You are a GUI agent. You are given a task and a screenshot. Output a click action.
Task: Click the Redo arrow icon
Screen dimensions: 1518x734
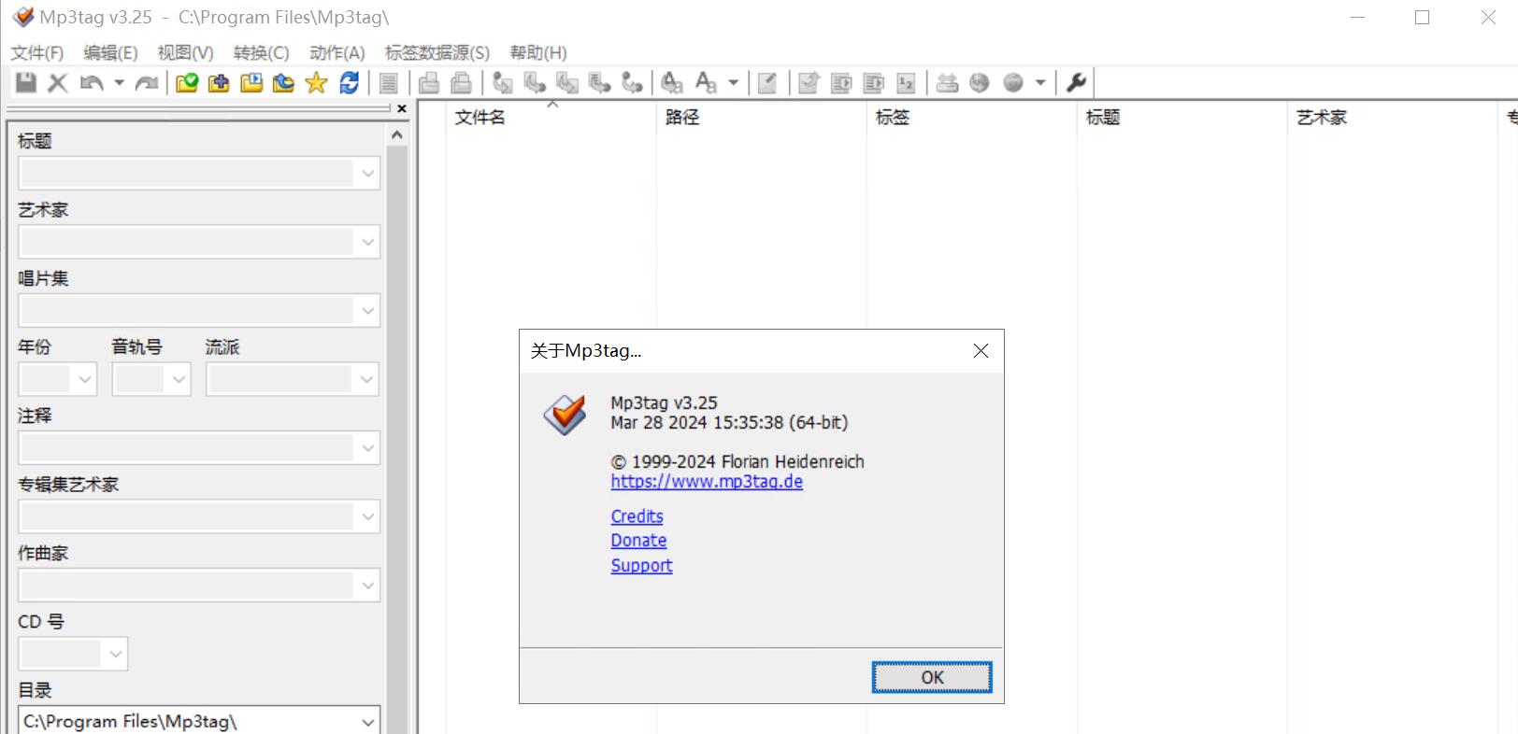coord(147,83)
